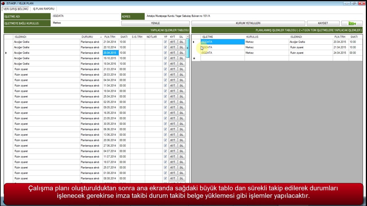Click the left table scroll up arrow
This screenshot has width=367, height=206.
188,37
